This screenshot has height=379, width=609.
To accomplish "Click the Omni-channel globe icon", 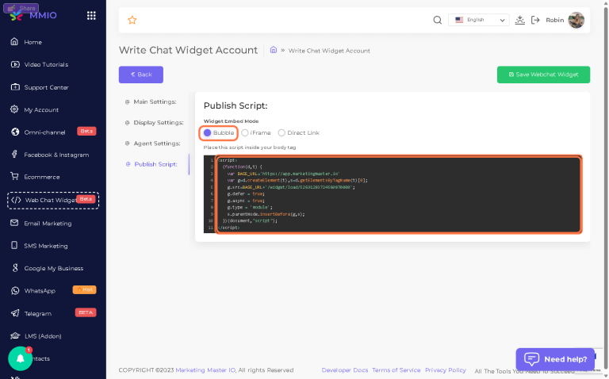I will 15,132.
